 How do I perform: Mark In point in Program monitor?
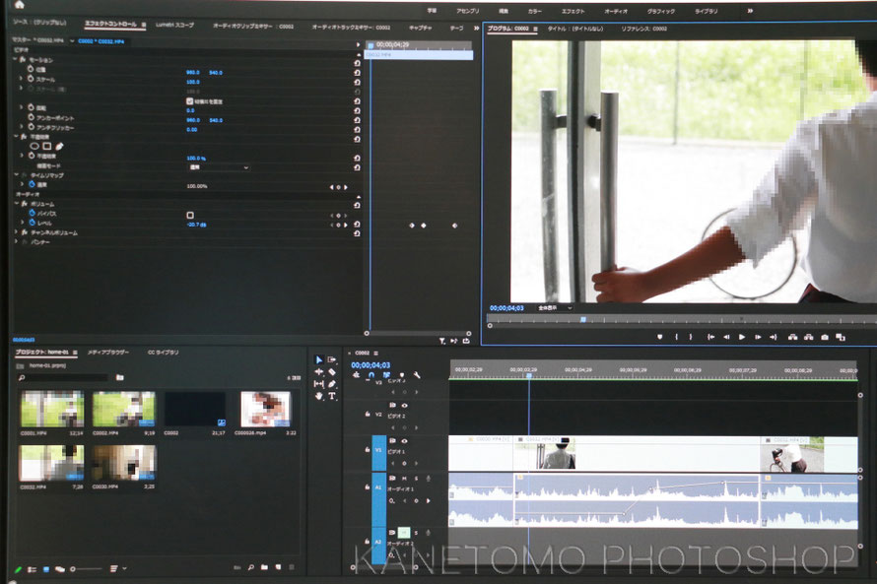(x=677, y=337)
